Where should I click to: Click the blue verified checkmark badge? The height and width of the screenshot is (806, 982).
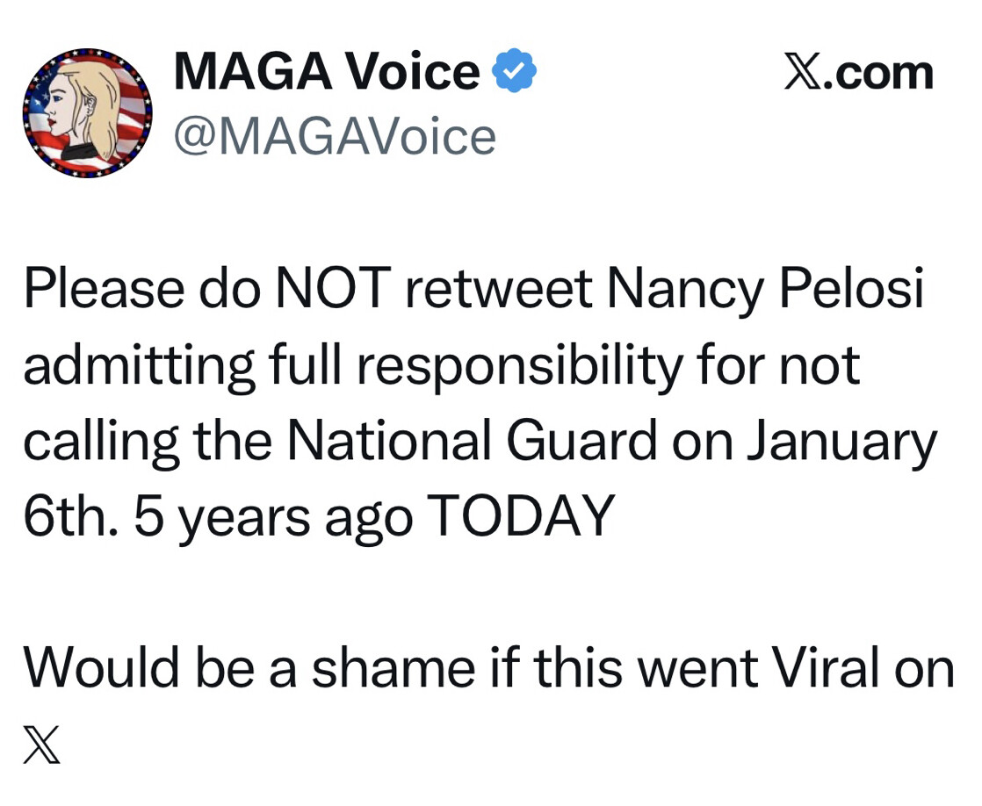(x=515, y=72)
